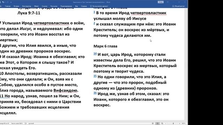
Task: Open the Ссылки ribbon tab
Action: 45,6
